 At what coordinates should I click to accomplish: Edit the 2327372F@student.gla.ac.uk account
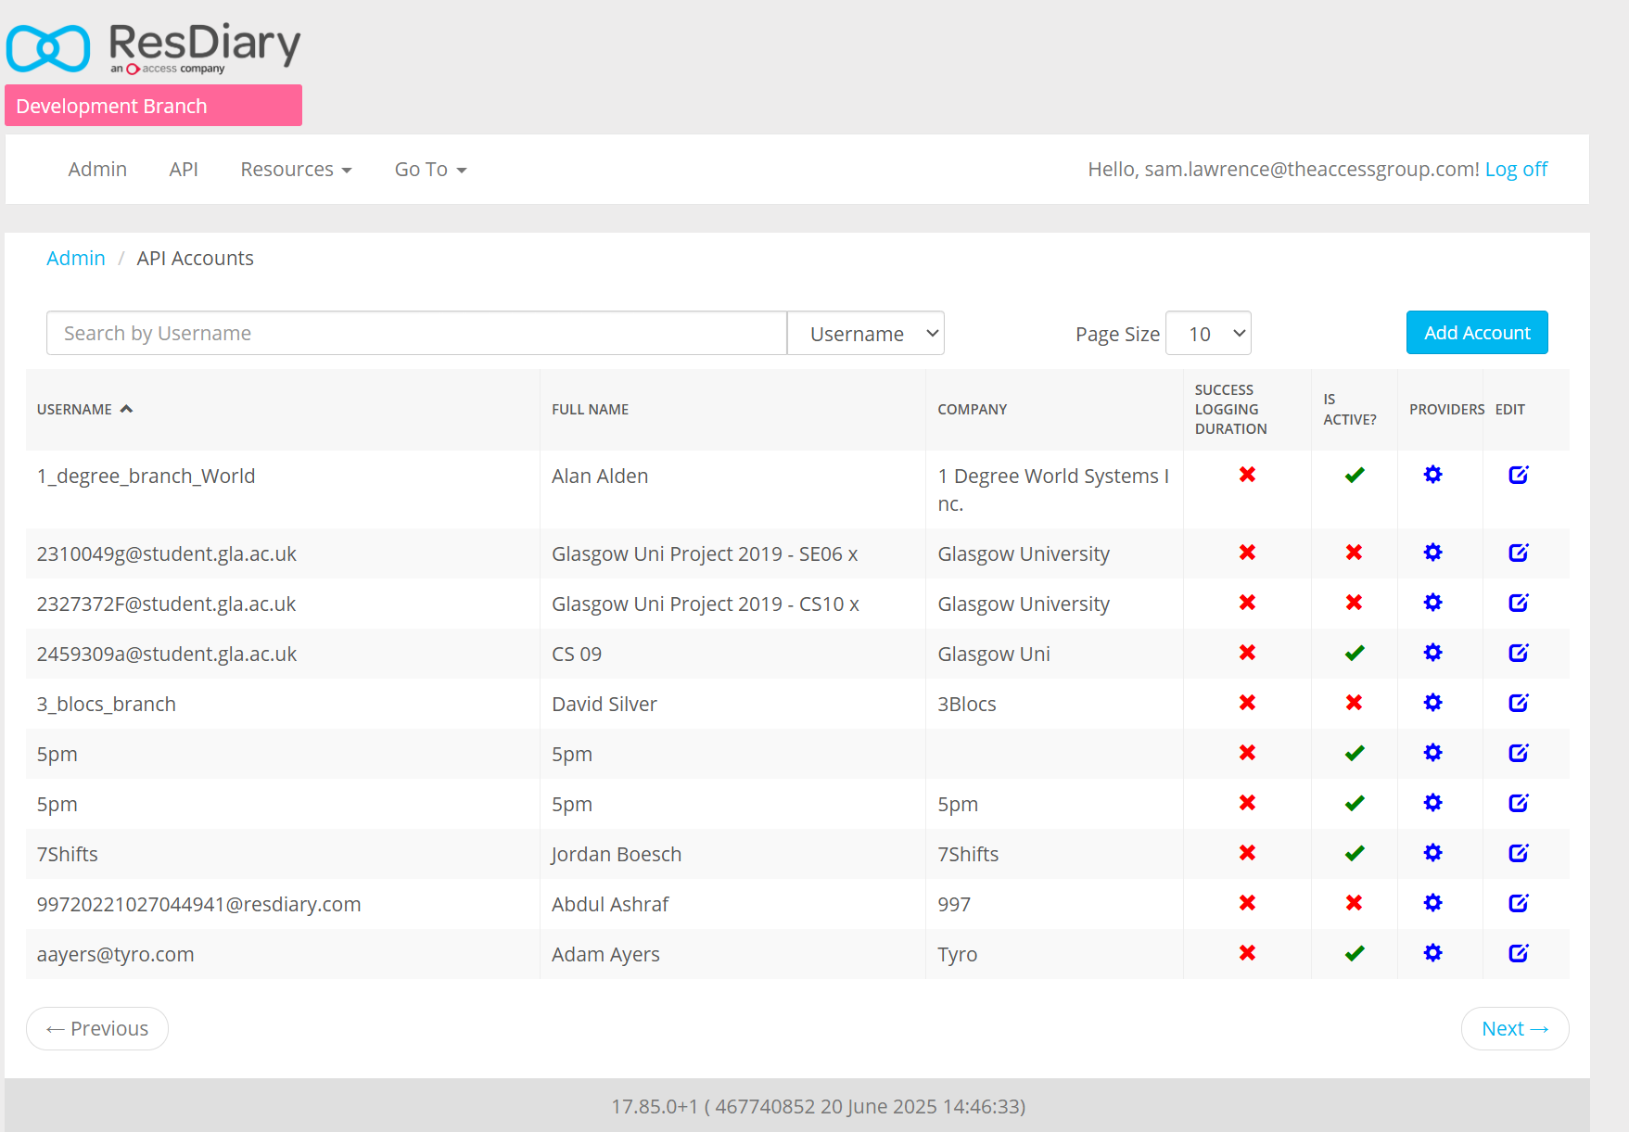click(x=1519, y=603)
